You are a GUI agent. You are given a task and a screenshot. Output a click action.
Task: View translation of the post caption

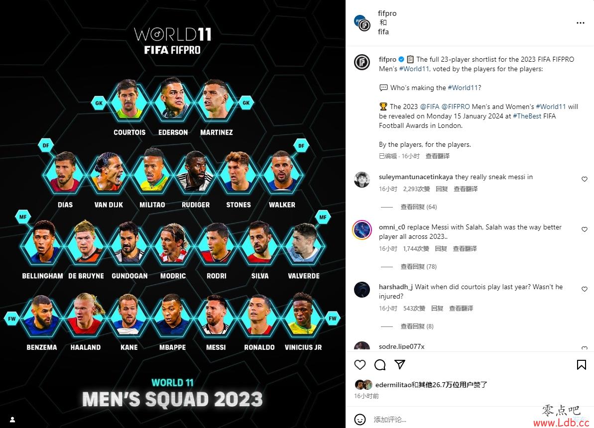tap(438, 156)
